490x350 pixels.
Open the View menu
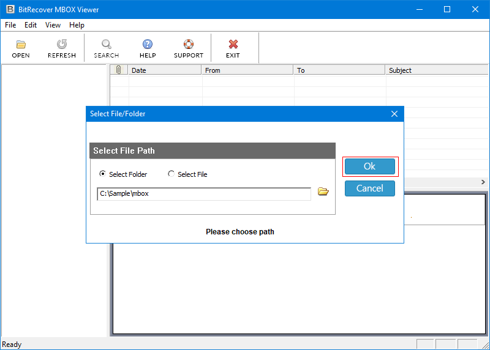click(53, 25)
